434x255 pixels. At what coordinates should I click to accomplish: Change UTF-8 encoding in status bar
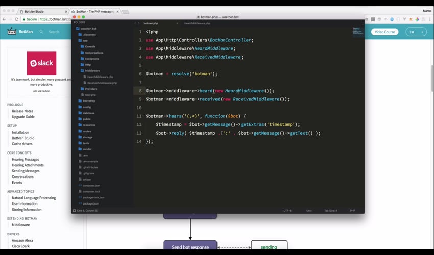287,211
